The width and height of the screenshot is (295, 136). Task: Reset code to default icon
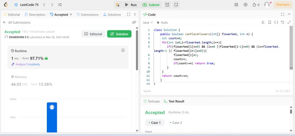point(282,22)
